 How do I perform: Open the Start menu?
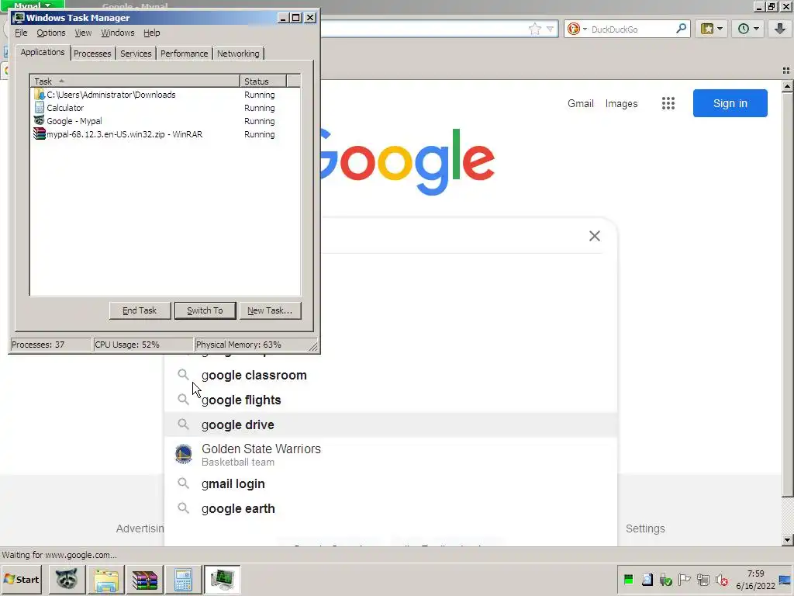click(x=21, y=579)
